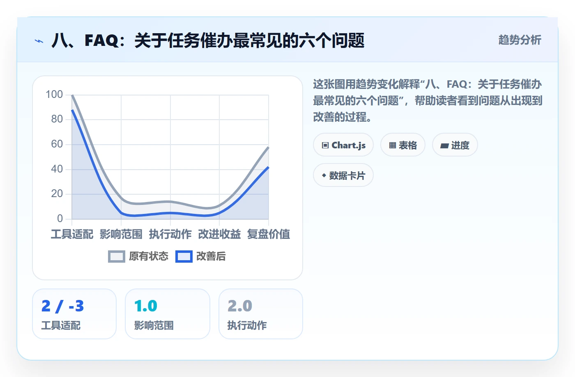Click the card heading 八、FAQ title
The width and height of the screenshot is (575, 377).
click(208, 41)
